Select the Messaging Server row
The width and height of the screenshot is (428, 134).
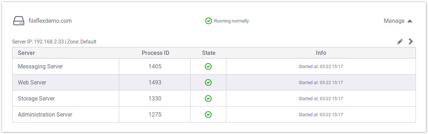214,66
